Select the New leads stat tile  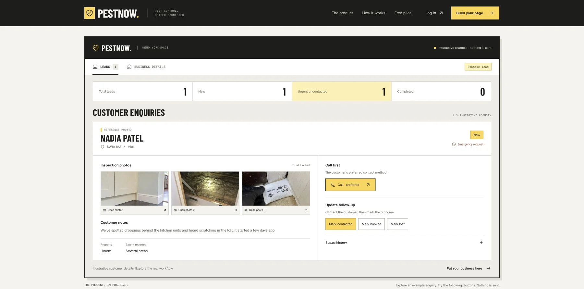click(x=242, y=92)
